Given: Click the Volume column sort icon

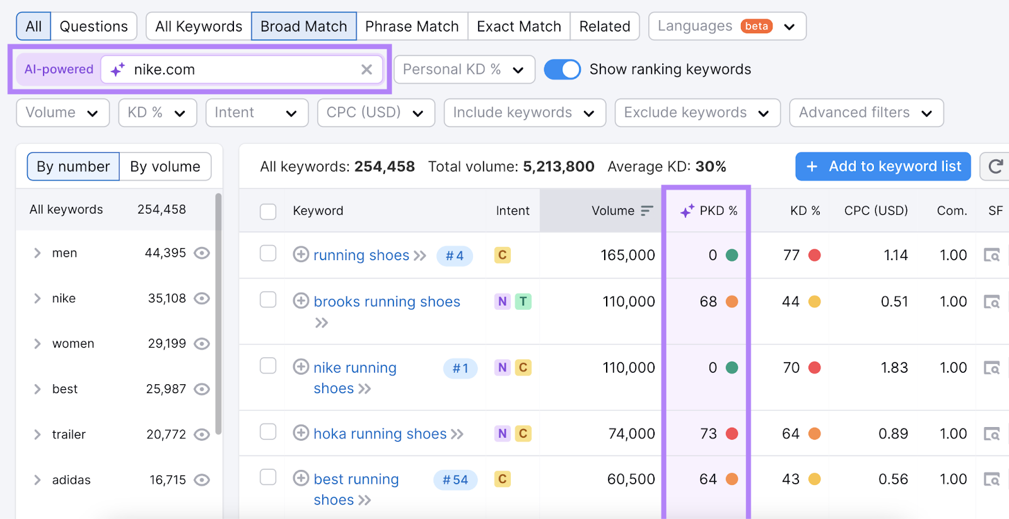Looking at the screenshot, I should 647,211.
